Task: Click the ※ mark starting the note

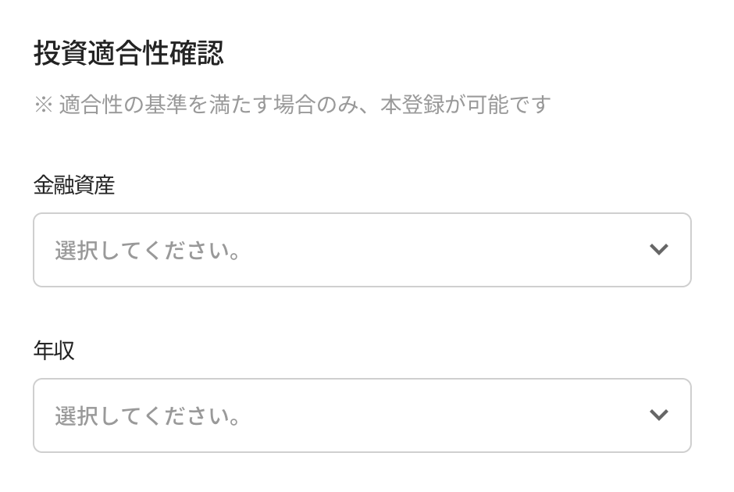Action: [42, 105]
